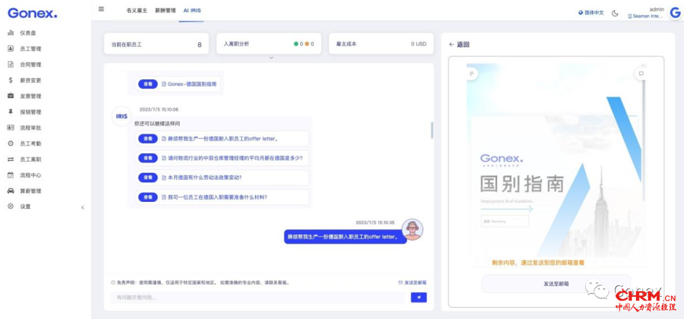The image size is (684, 319).
Task: Open 员工考勤 in the sidebar
Action: click(x=30, y=144)
